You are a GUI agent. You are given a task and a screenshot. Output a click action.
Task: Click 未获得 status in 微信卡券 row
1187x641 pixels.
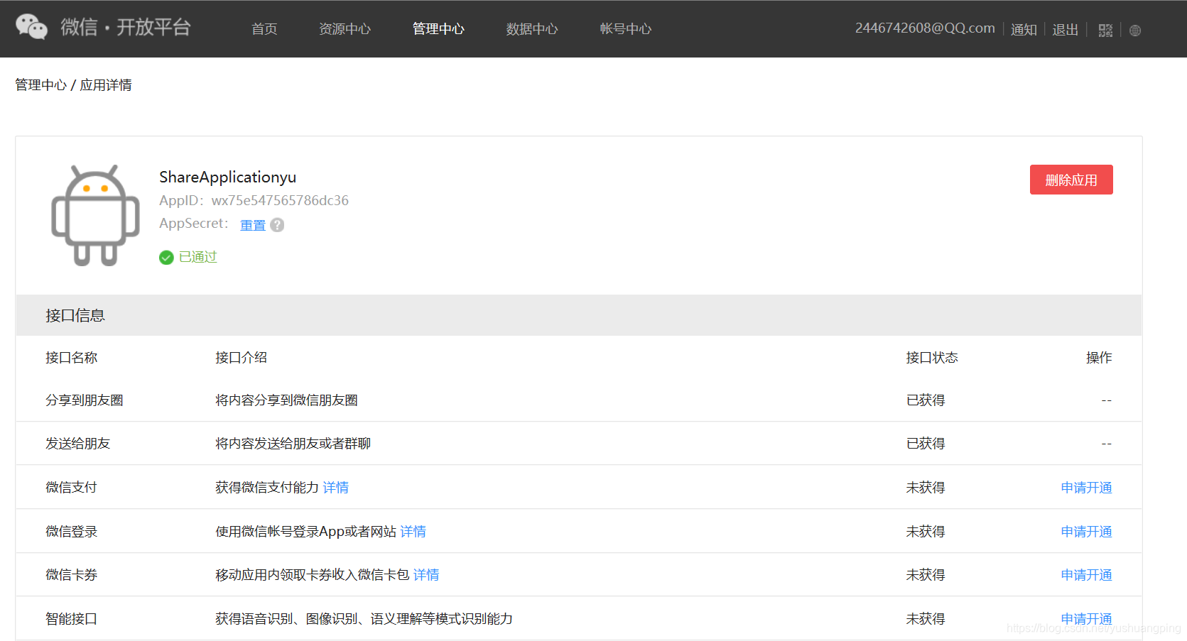[x=925, y=575]
